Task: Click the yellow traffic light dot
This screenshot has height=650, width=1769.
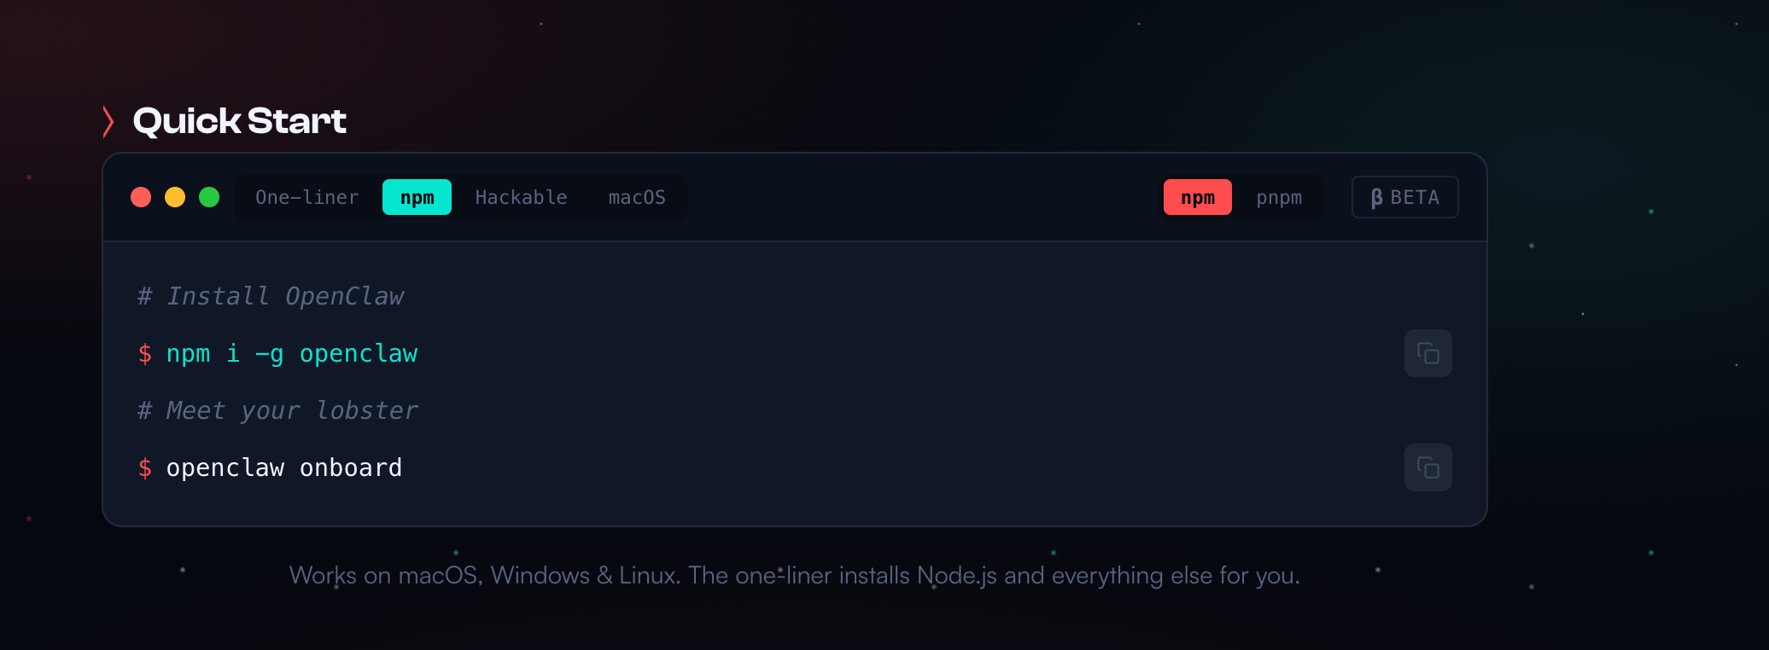Action: pyautogui.click(x=175, y=197)
